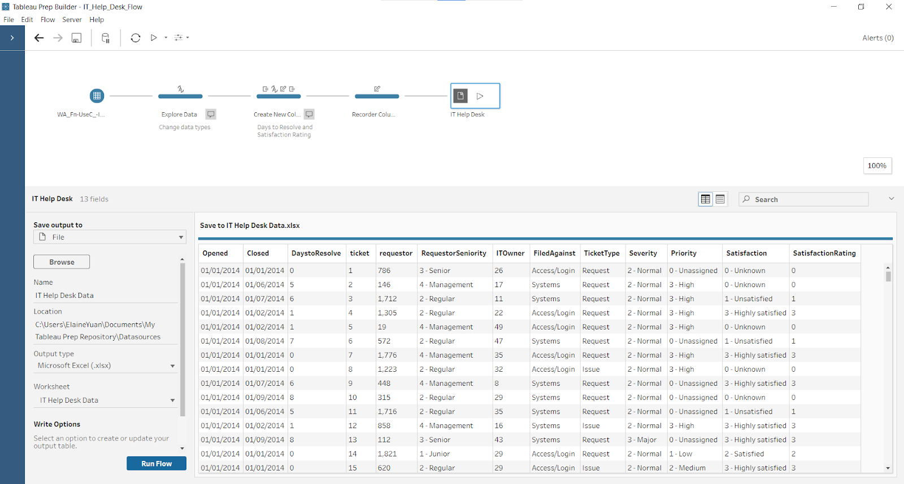Switch to list view
904x484 pixels.
(x=720, y=199)
